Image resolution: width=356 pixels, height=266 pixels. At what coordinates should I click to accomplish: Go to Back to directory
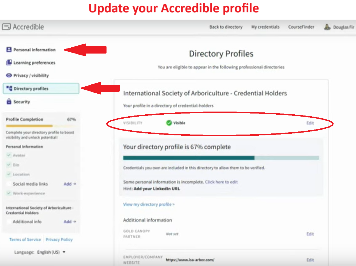tap(226, 27)
